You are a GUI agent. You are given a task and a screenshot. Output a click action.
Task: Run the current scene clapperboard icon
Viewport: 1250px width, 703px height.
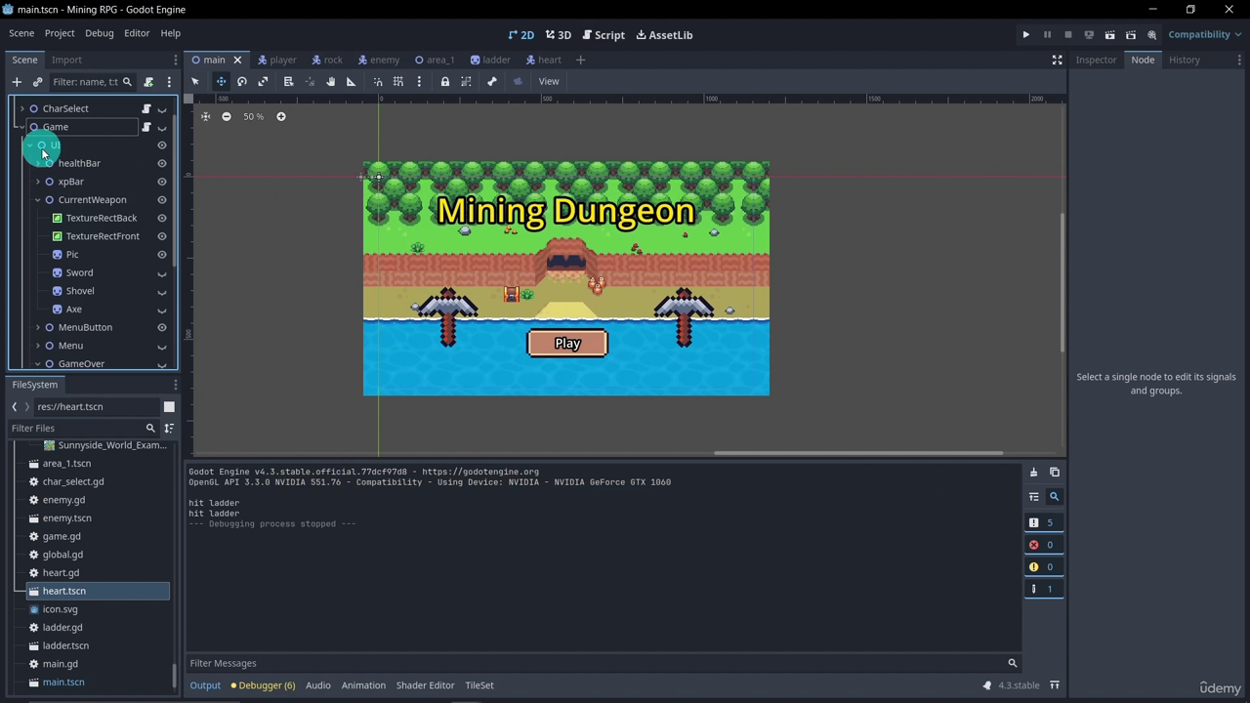pos(1109,34)
